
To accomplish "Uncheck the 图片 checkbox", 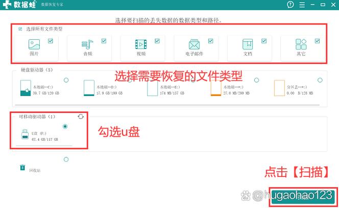I will point(51,41).
